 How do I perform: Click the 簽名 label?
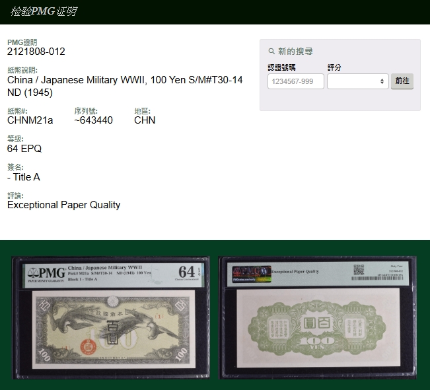(x=15, y=167)
